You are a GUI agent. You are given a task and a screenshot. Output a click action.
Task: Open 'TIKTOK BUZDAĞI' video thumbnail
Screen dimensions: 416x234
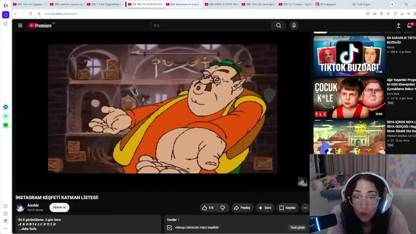pyautogui.click(x=349, y=56)
